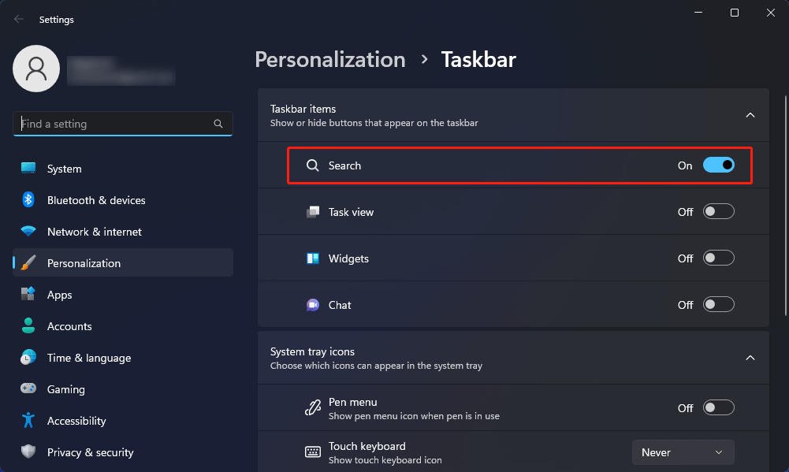
Task: Enable the Chat toggle switch
Action: [x=717, y=304]
